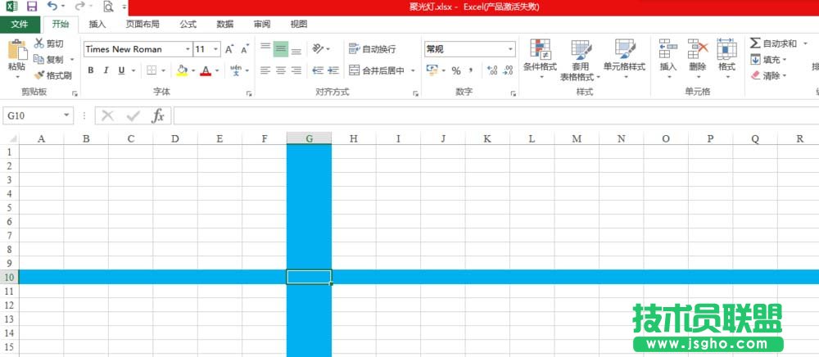Viewport: 819px width, 357px height.
Task: Open the undo history dropdown arrow
Action: coord(64,7)
